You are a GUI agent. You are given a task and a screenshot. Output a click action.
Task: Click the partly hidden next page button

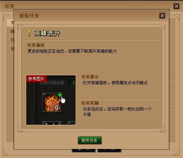[x=109, y=151]
